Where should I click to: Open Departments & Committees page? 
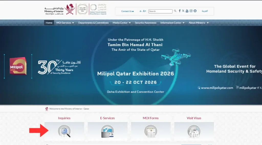[x=93, y=23]
